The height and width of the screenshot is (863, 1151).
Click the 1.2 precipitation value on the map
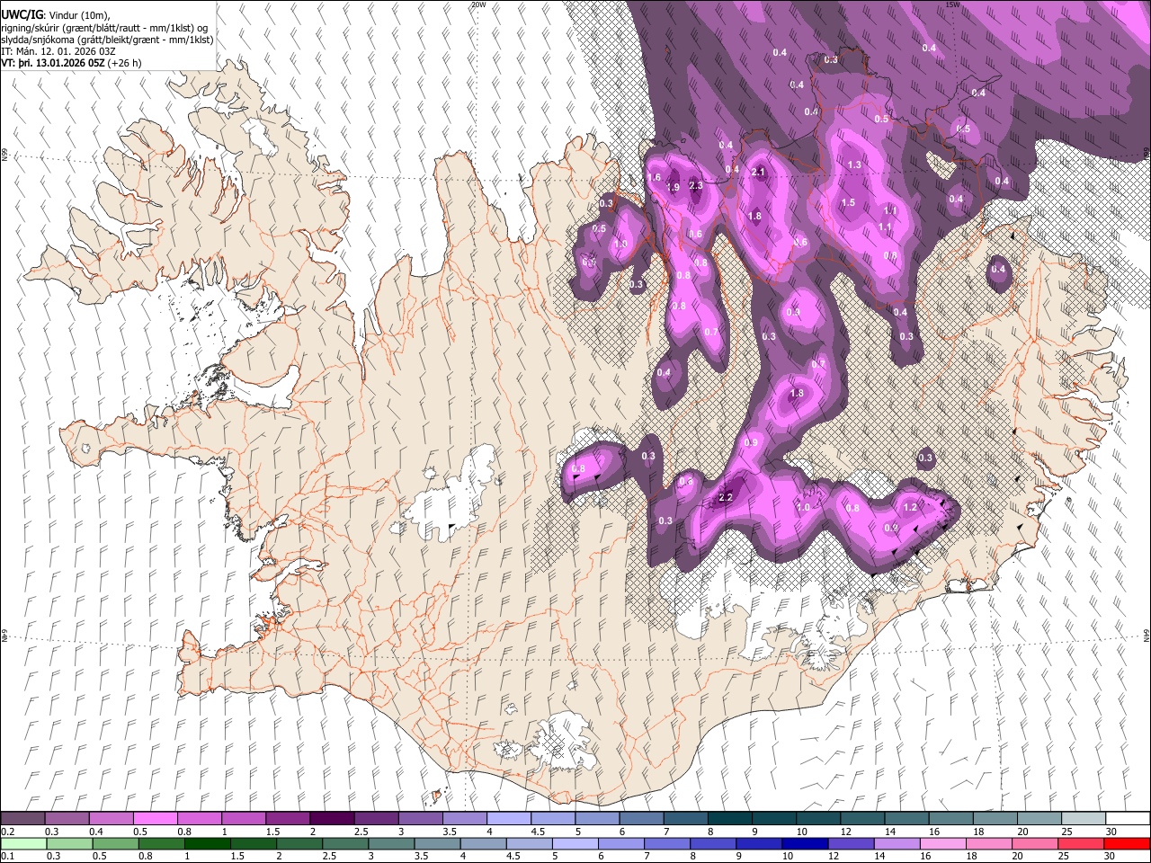(x=910, y=507)
